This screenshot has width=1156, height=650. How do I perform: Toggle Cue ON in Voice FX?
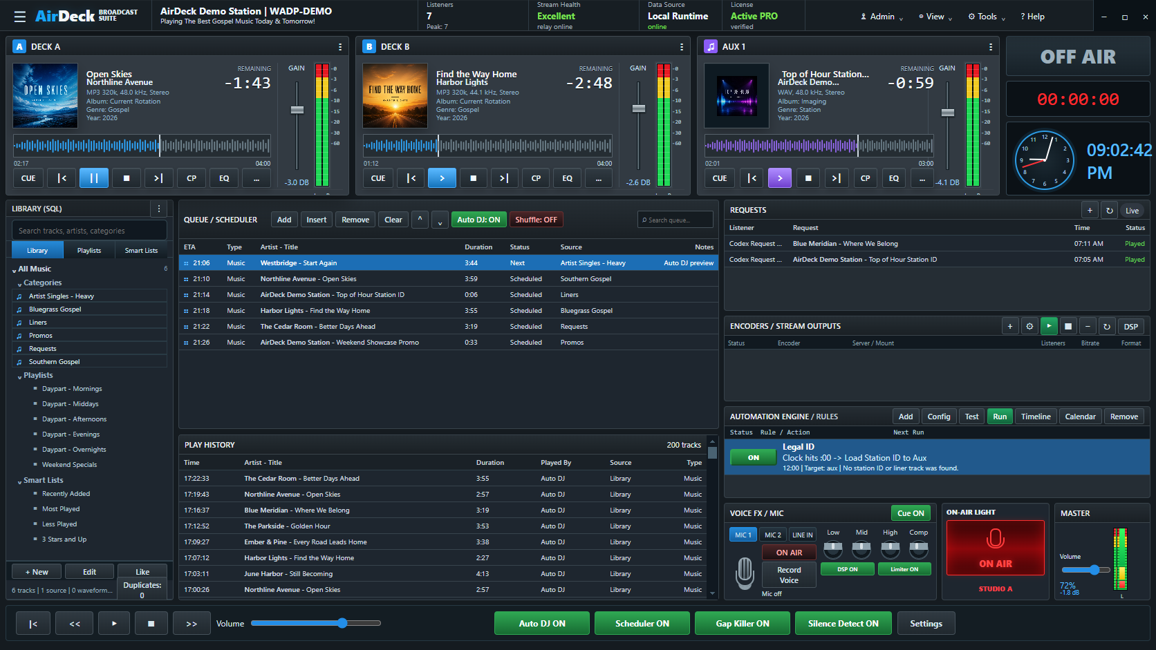tap(911, 513)
